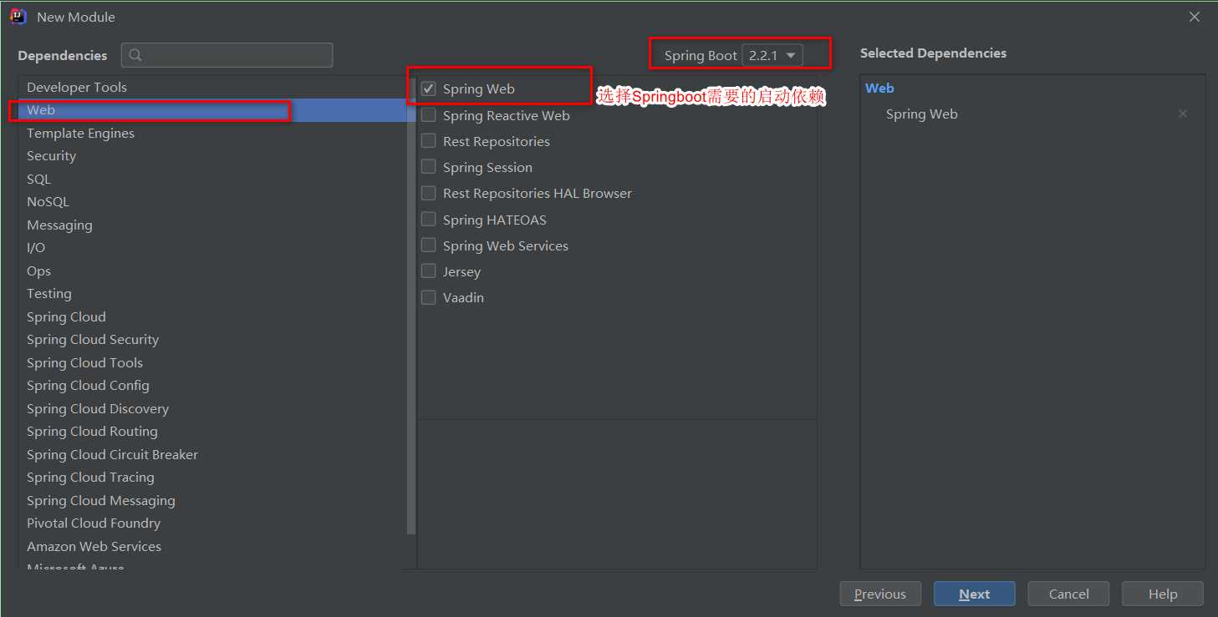
Task: Select the Web category
Action: tap(212, 110)
